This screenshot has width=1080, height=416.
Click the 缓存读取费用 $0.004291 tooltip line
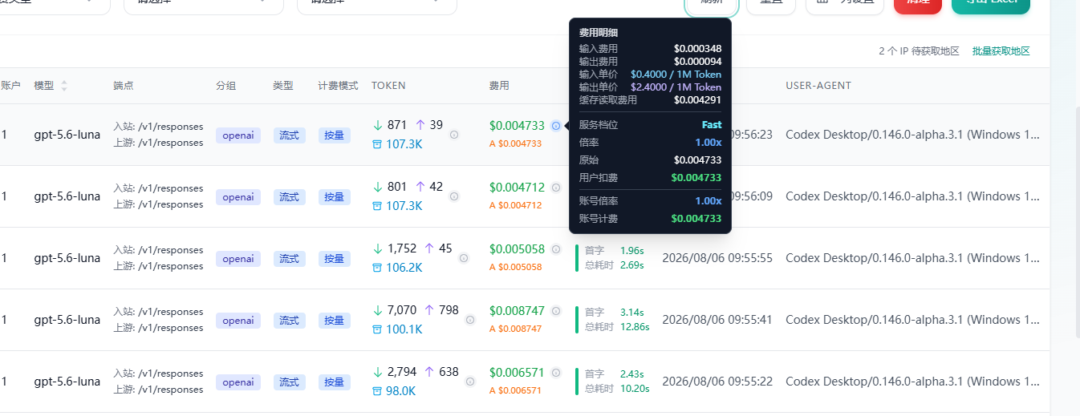pos(650,100)
